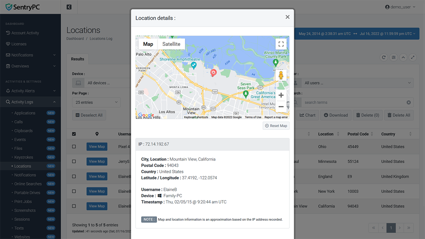This screenshot has height=239, width=425.
Task: Change the 25 entries per page dropdown
Action: (97, 102)
